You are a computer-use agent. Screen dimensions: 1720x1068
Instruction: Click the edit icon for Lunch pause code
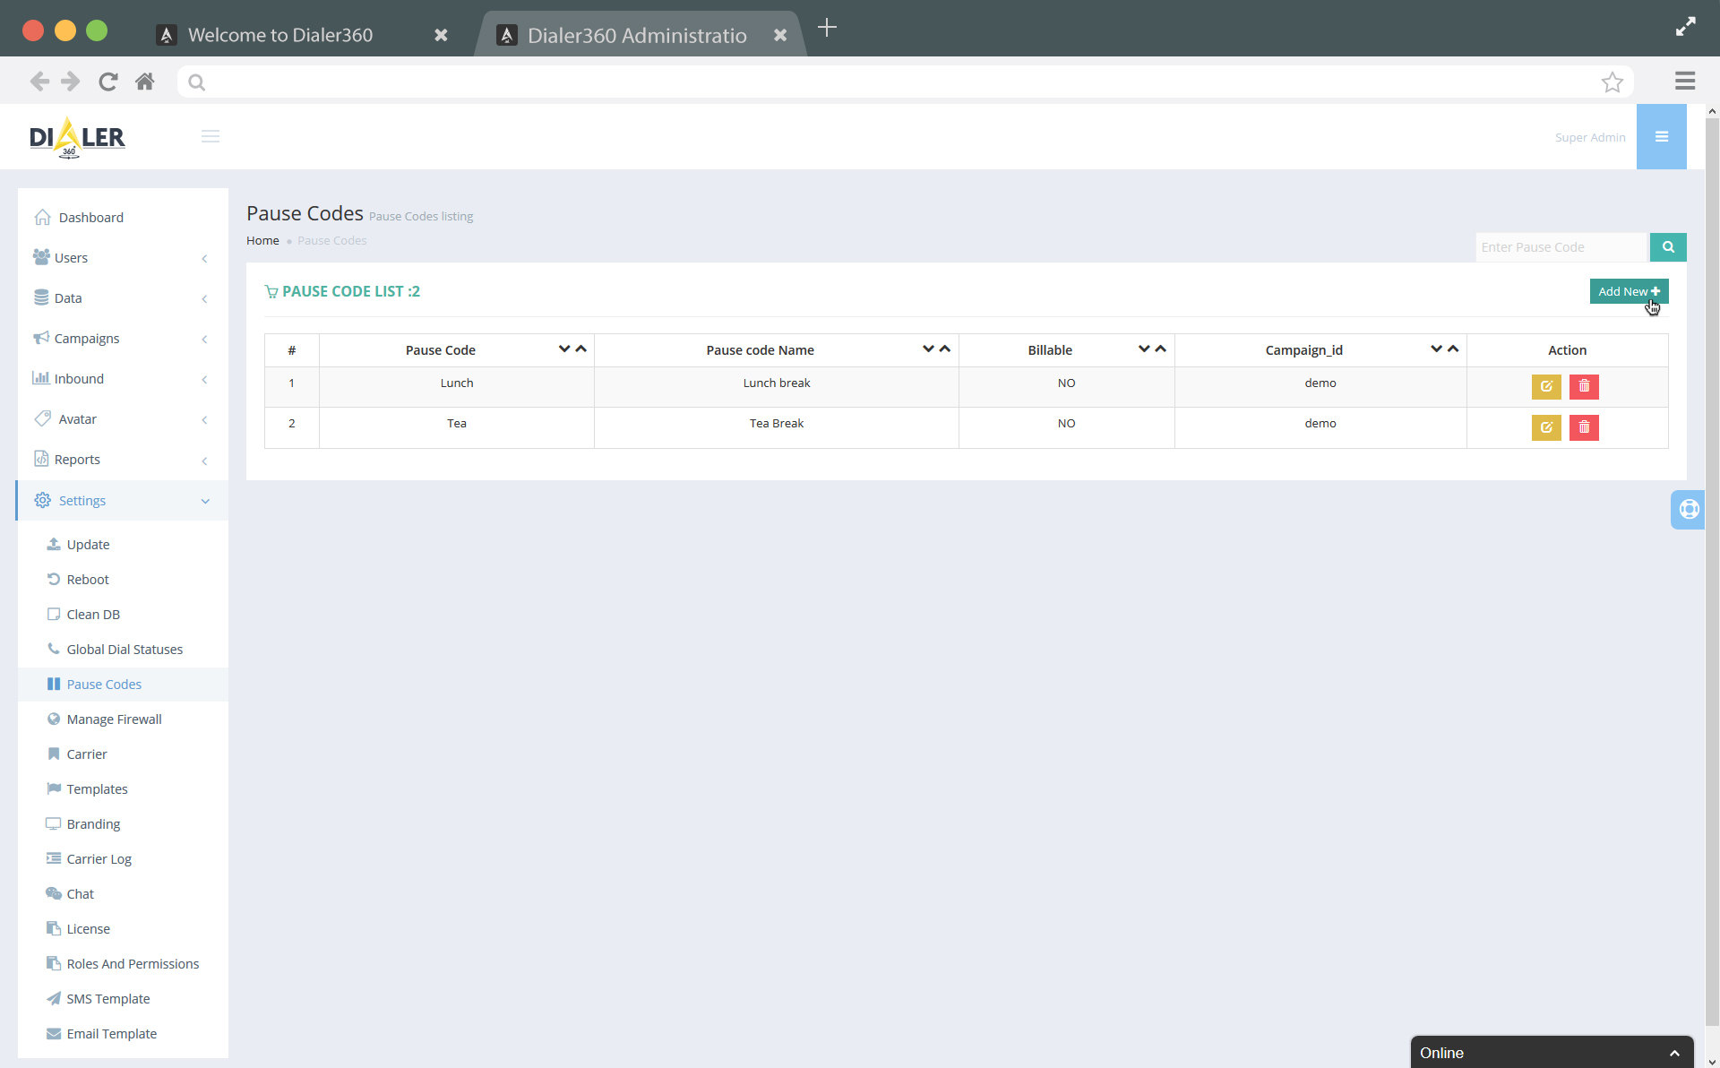click(1546, 386)
